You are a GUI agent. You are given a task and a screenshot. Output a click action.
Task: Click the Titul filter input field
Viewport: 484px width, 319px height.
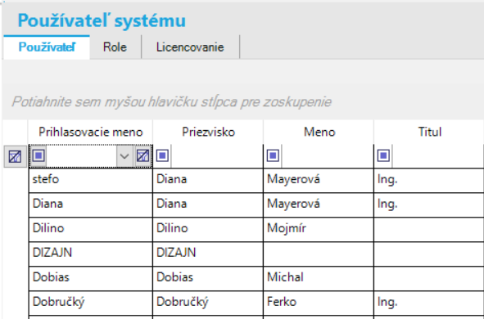[438, 156]
